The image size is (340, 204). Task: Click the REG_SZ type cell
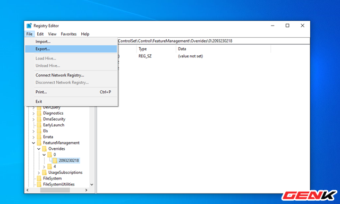[145, 56]
